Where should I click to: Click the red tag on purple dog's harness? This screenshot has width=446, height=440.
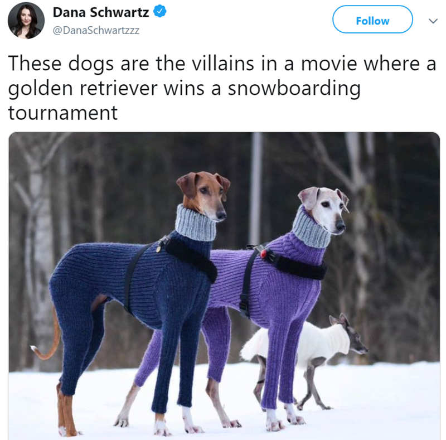(264, 254)
